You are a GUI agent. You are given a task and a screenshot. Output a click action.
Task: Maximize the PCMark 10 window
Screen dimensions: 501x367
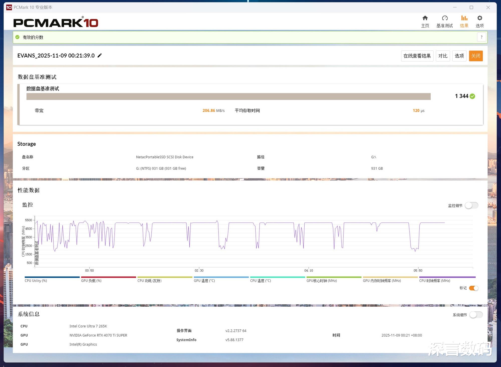(x=471, y=7)
